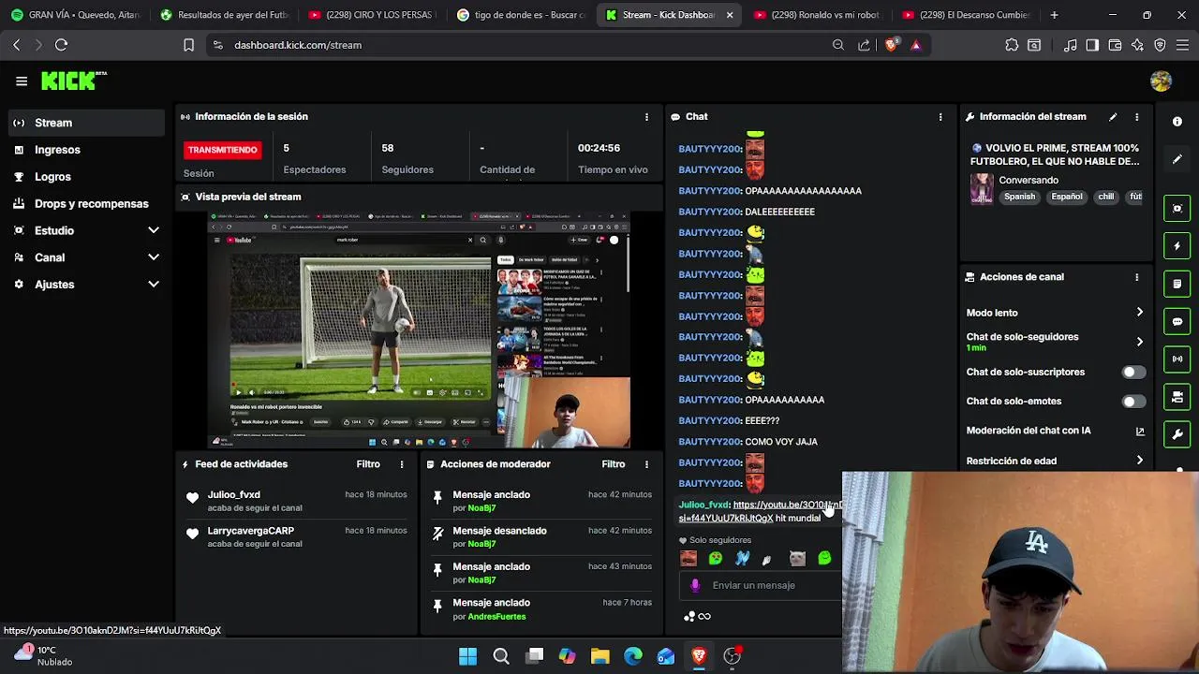Open the profile avatar menu

1161,81
